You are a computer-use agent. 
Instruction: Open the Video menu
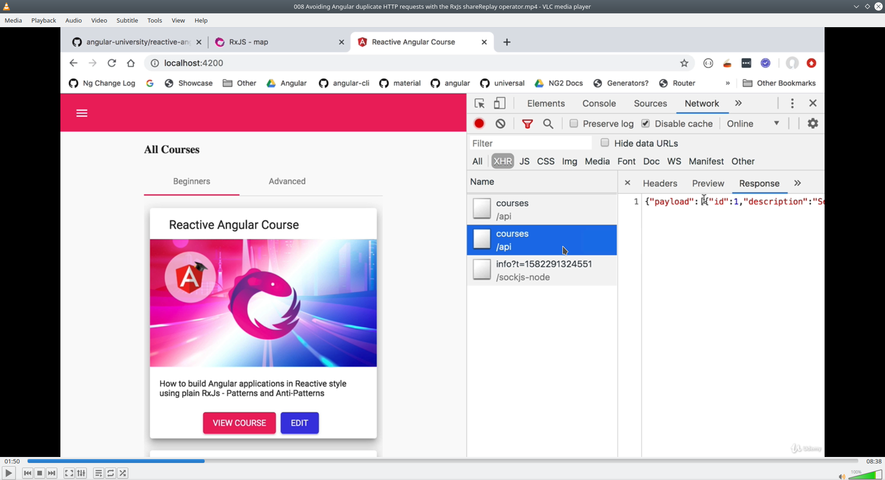point(99,20)
